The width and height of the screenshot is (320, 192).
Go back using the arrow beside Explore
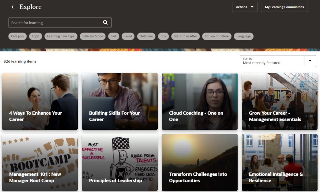coord(12,7)
